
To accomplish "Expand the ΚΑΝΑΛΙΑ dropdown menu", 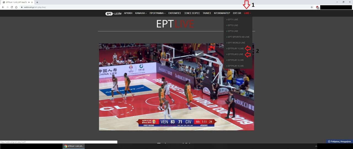I will (x=141, y=13).
